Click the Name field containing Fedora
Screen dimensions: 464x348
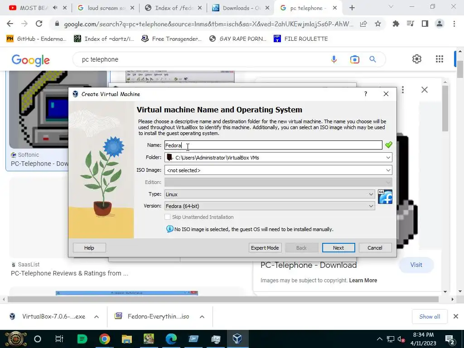(273, 145)
